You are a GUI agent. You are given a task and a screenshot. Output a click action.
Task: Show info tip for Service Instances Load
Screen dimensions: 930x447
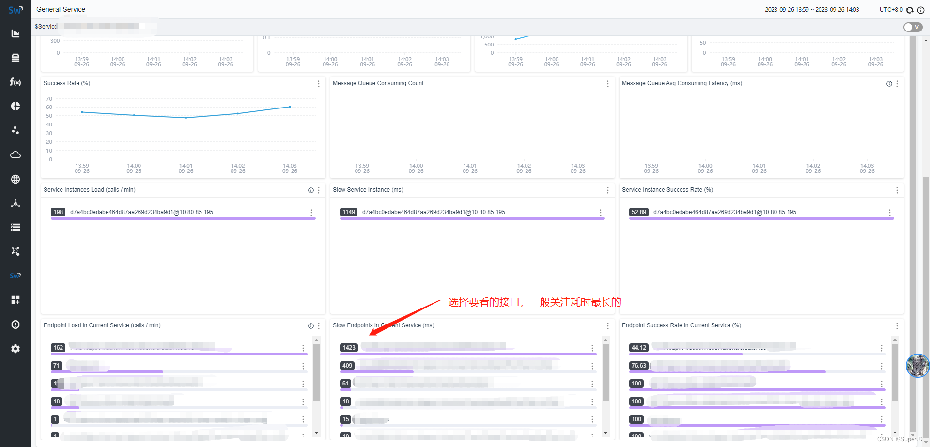(311, 190)
